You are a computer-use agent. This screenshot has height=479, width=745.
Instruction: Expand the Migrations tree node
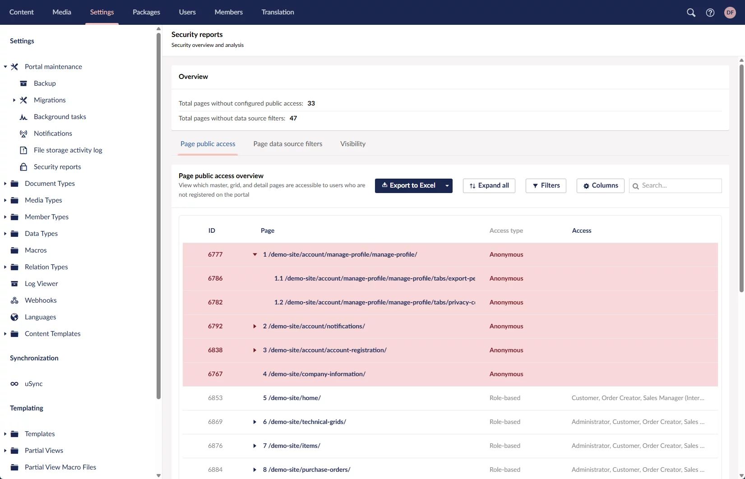pyautogui.click(x=14, y=100)
